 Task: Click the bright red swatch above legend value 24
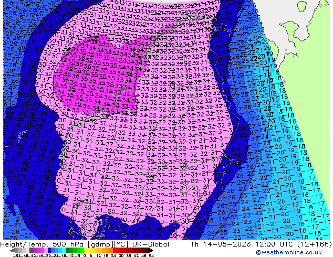click(x=115, y=251)
